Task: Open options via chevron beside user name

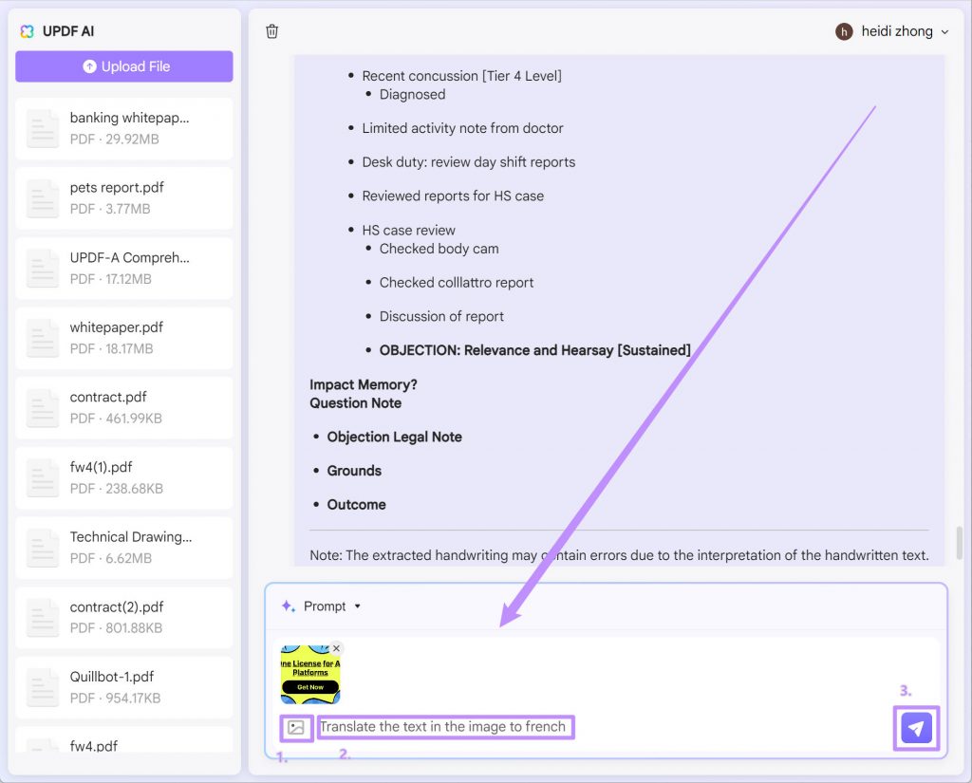Action: 944,30
